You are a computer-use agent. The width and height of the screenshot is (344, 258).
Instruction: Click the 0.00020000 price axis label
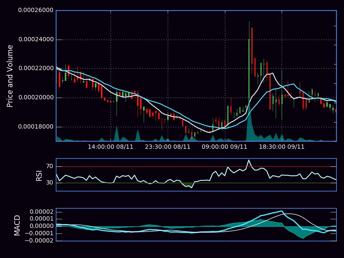coord(36,98)
